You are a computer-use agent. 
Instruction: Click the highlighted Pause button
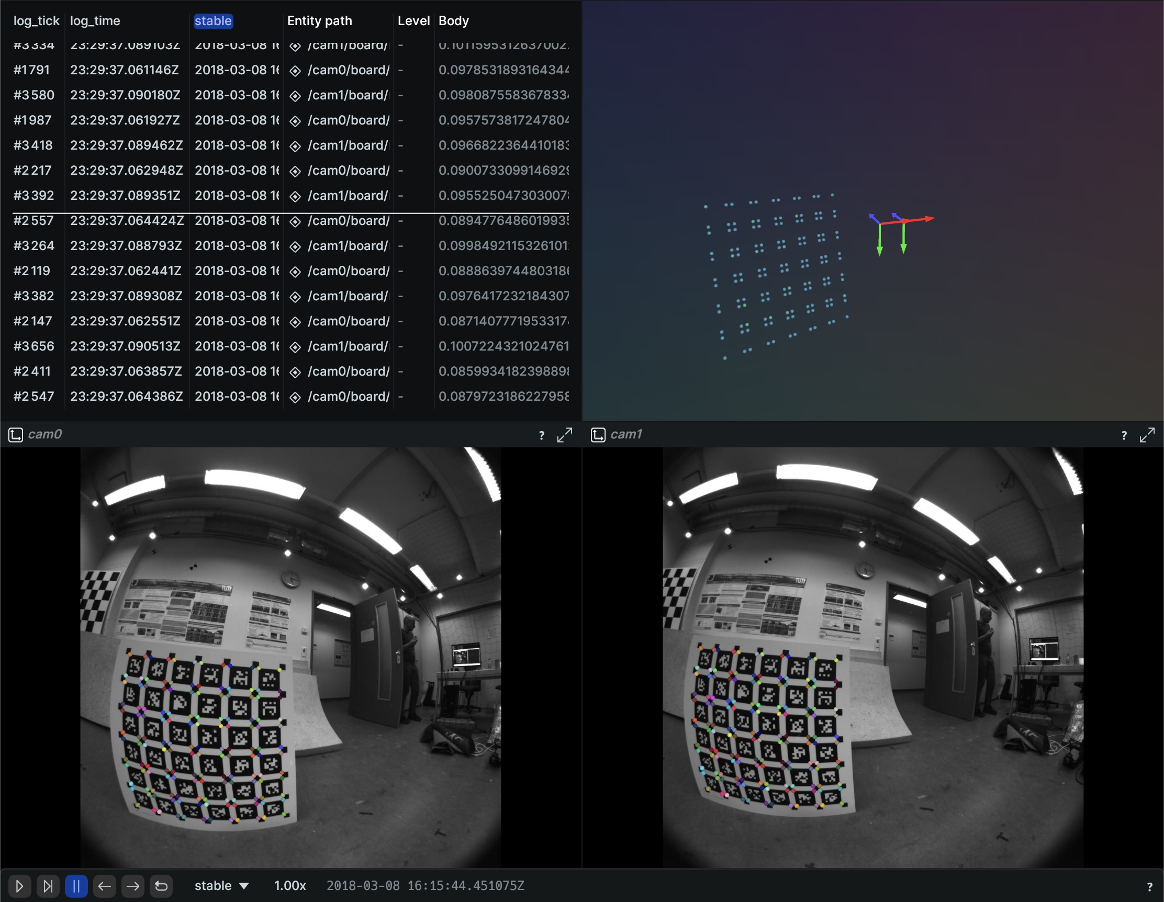pyautogui.click(x=76, y=886)
